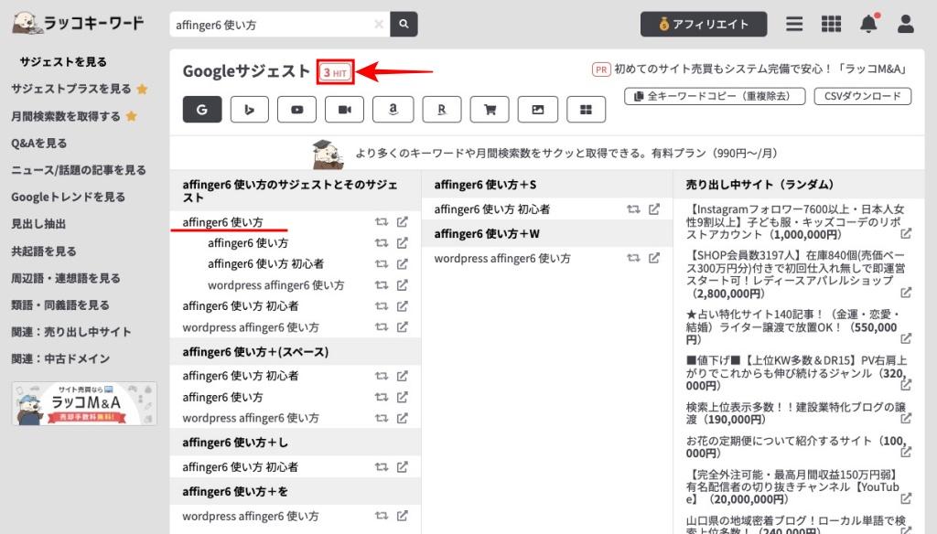Screen dimensions: 937x534
Task: Open サジェストを見る in sidebar
Action: [x=63, y=61]
